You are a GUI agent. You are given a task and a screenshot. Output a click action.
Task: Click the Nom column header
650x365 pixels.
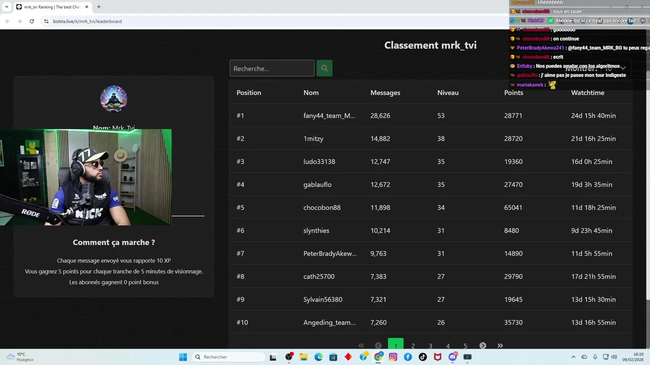311,93
